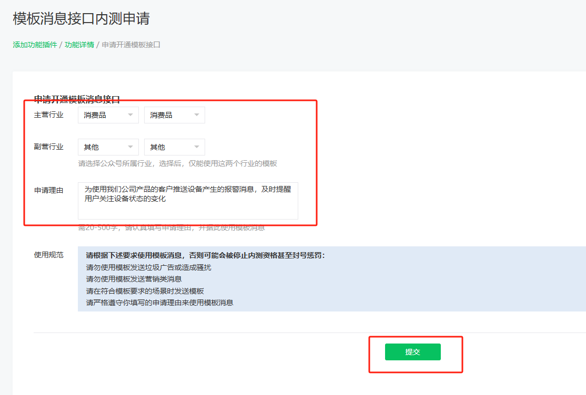
Task: Click the 申请开通模板接口 breadcrumb text
Action: click(x=131, y=45)
